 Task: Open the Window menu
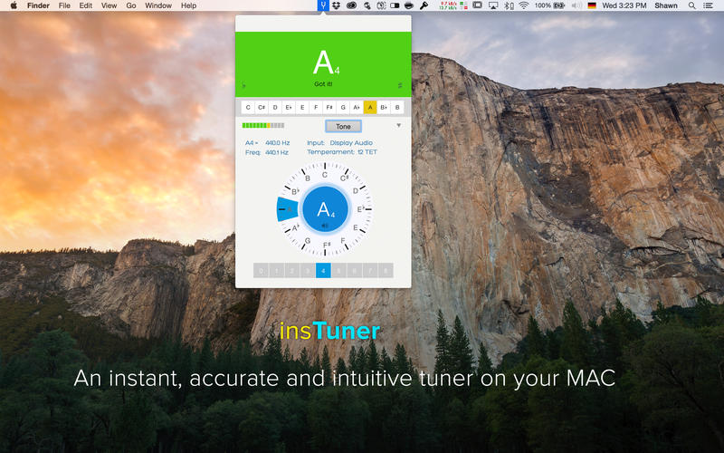(x=158, y=5)
